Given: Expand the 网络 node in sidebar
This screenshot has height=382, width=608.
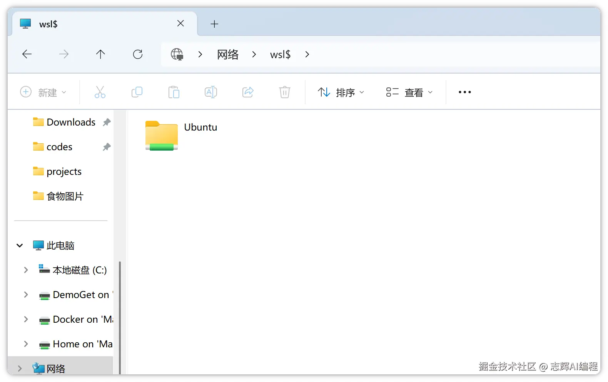Looking at the screenshot, I should pos(20,369).
